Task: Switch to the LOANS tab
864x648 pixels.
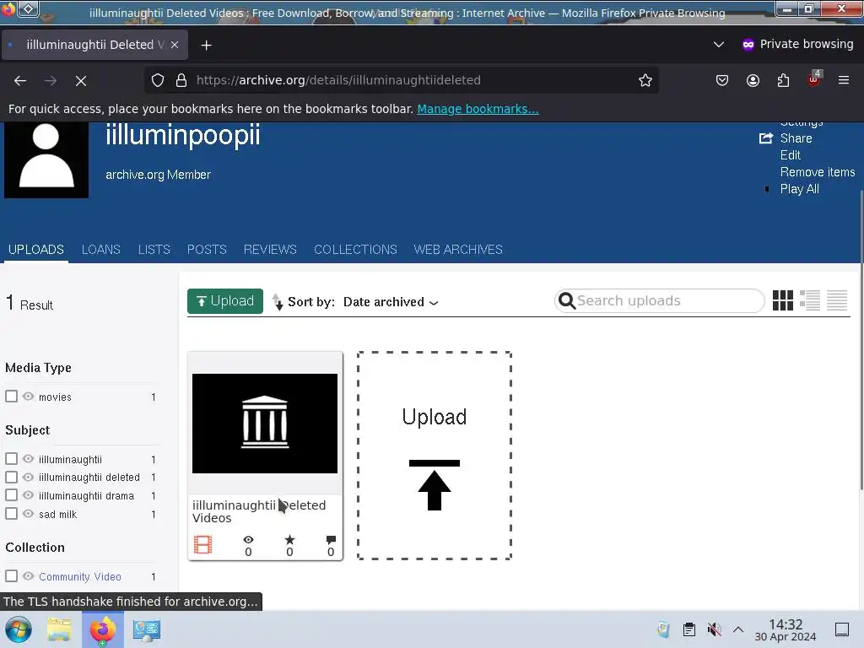Action: pyautogui.click(x=101, y=250)
